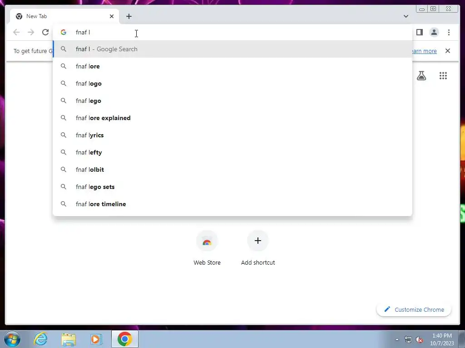Open the Windows Start menu orb
465x348 pixels.
12,339
